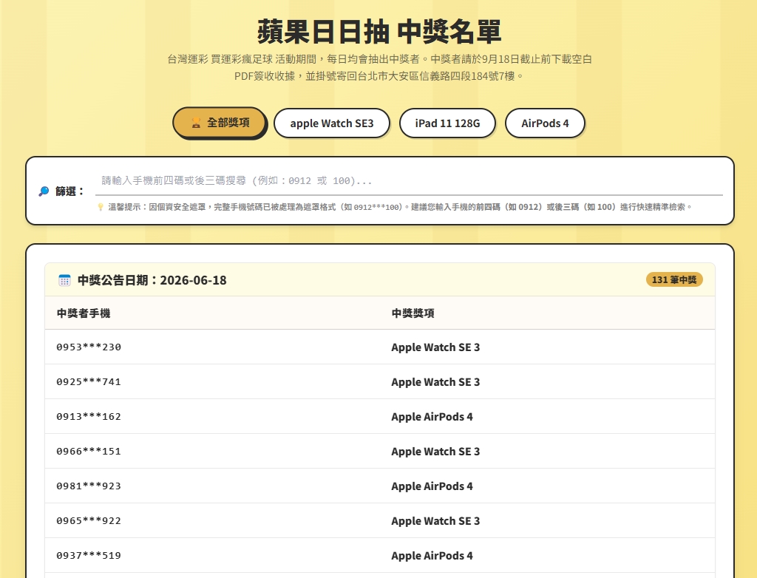Image resolution: width=757 pixels, height=578 pixels.
Task: Click the calendar icon next to 中獎公告日期
Action: [x=65, y=280]
